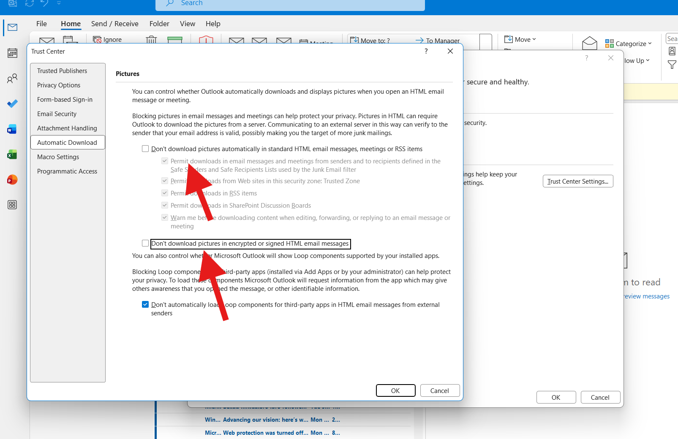678x439 pixels.
Task: Click the Reply envelope icon in ribbon
Action: coord(237,41)
